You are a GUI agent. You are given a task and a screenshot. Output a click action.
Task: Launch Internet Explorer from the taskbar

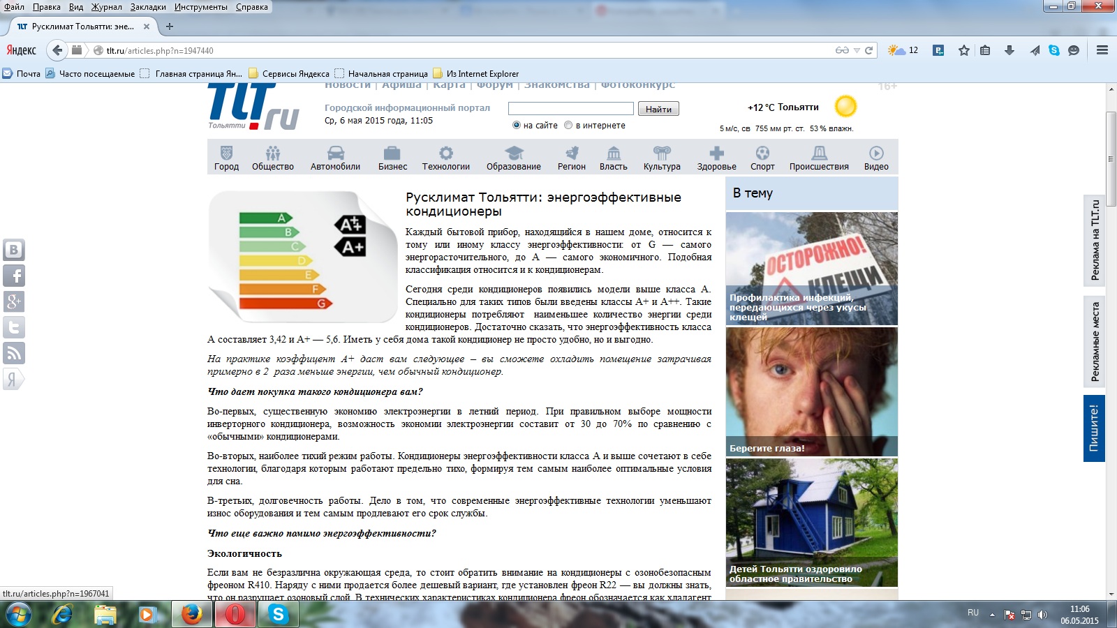[x=62, y=615]
